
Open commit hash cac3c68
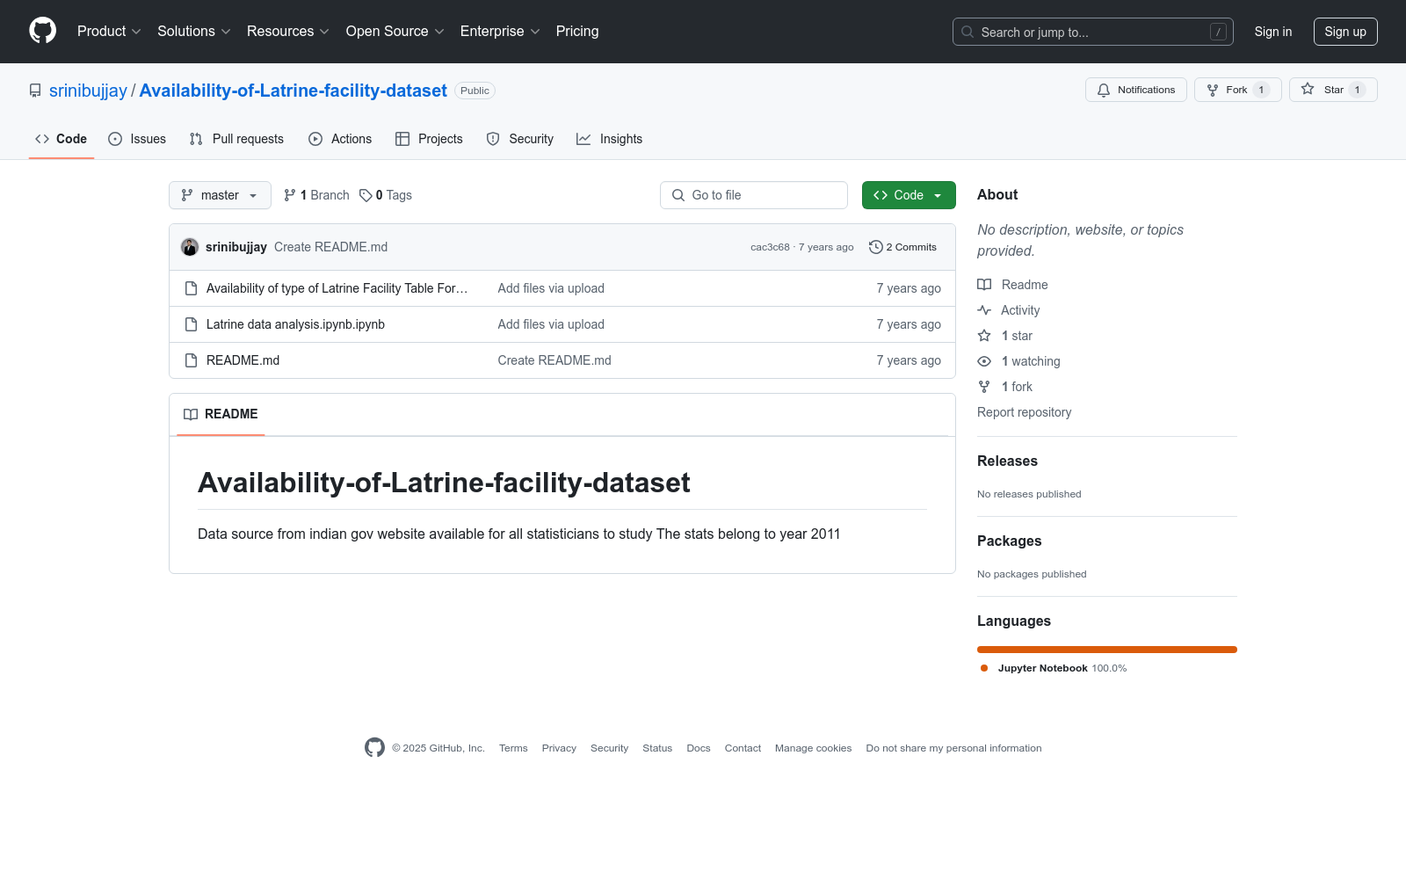770,247
